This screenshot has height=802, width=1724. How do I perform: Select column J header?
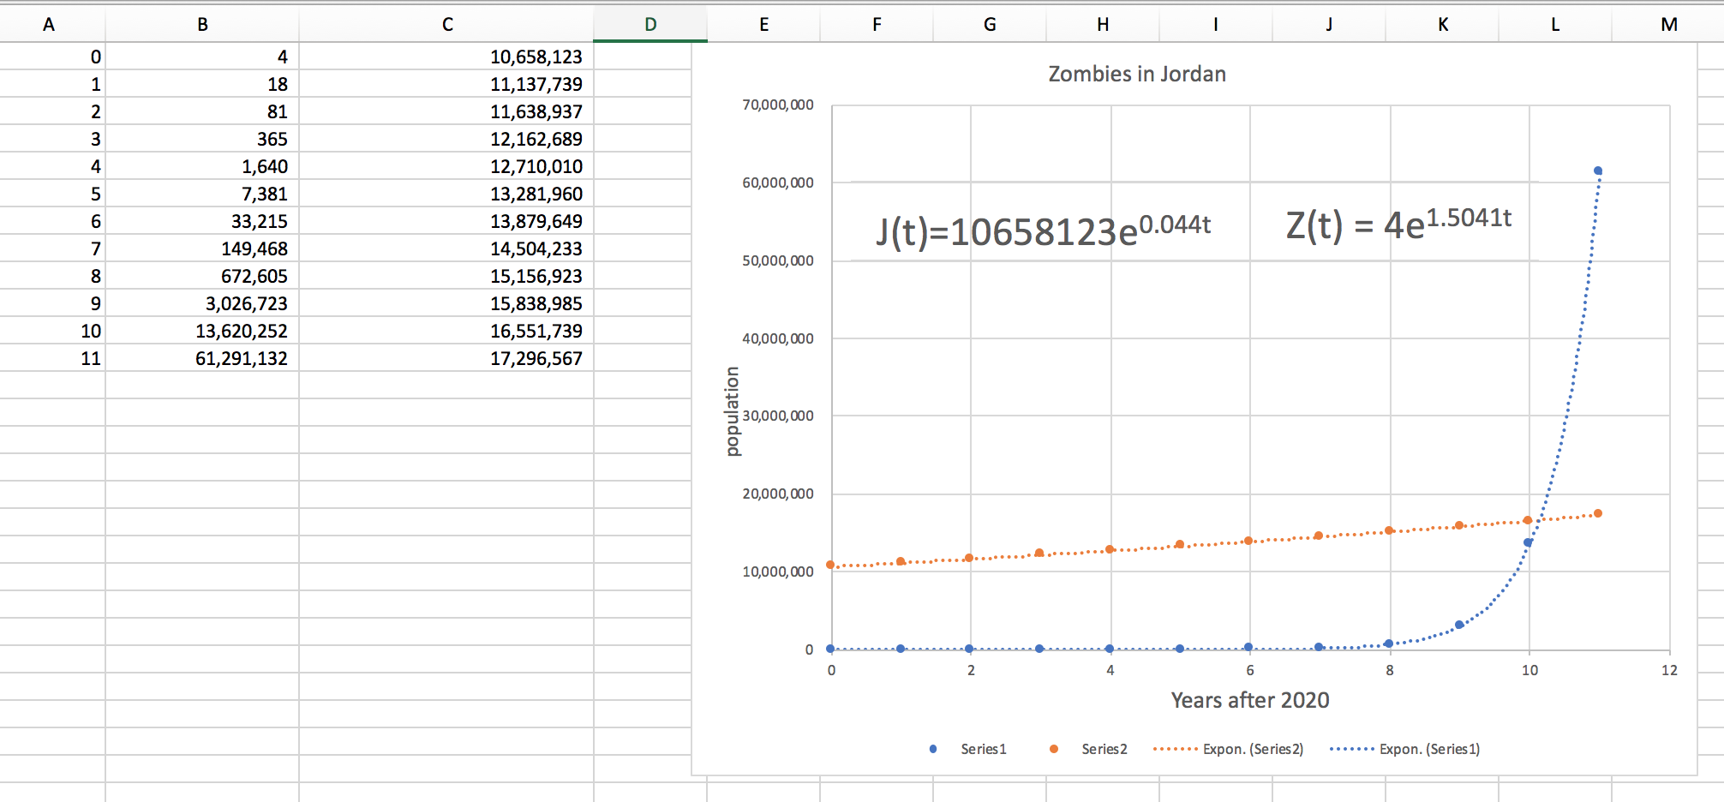tap(1329, 24)
